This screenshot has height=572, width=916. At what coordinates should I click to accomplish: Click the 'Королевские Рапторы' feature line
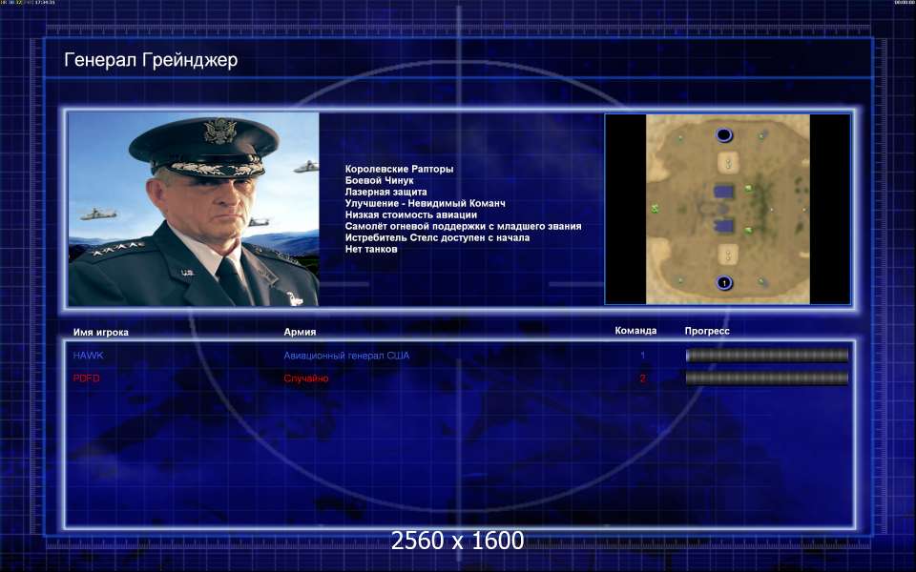(399, 169)
